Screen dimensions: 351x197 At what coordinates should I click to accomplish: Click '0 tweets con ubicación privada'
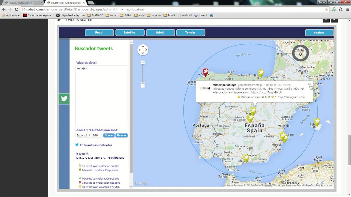point(100,170)
